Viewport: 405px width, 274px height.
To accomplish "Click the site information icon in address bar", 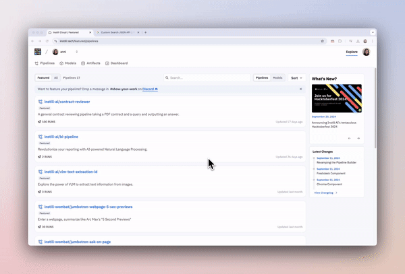I will (56, 41).
